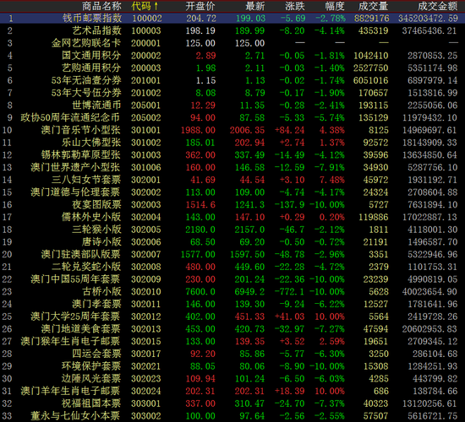Select the 钱币邮票指数 row
This screenshot has width=465, height=422.
[x=232, y=19]
